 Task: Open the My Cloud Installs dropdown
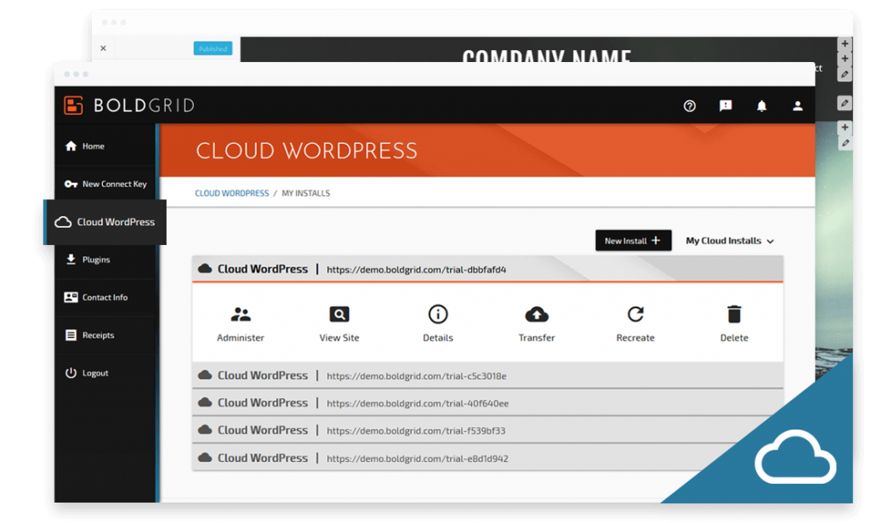(x=729, y=241)
